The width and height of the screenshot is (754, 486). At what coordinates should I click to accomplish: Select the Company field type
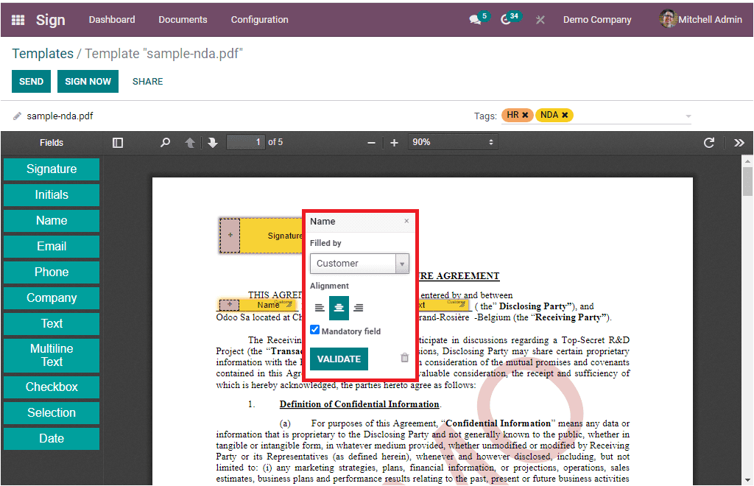(52, 298)
